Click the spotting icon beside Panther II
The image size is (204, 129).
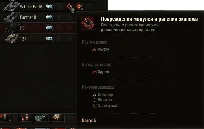coord(49,17)
